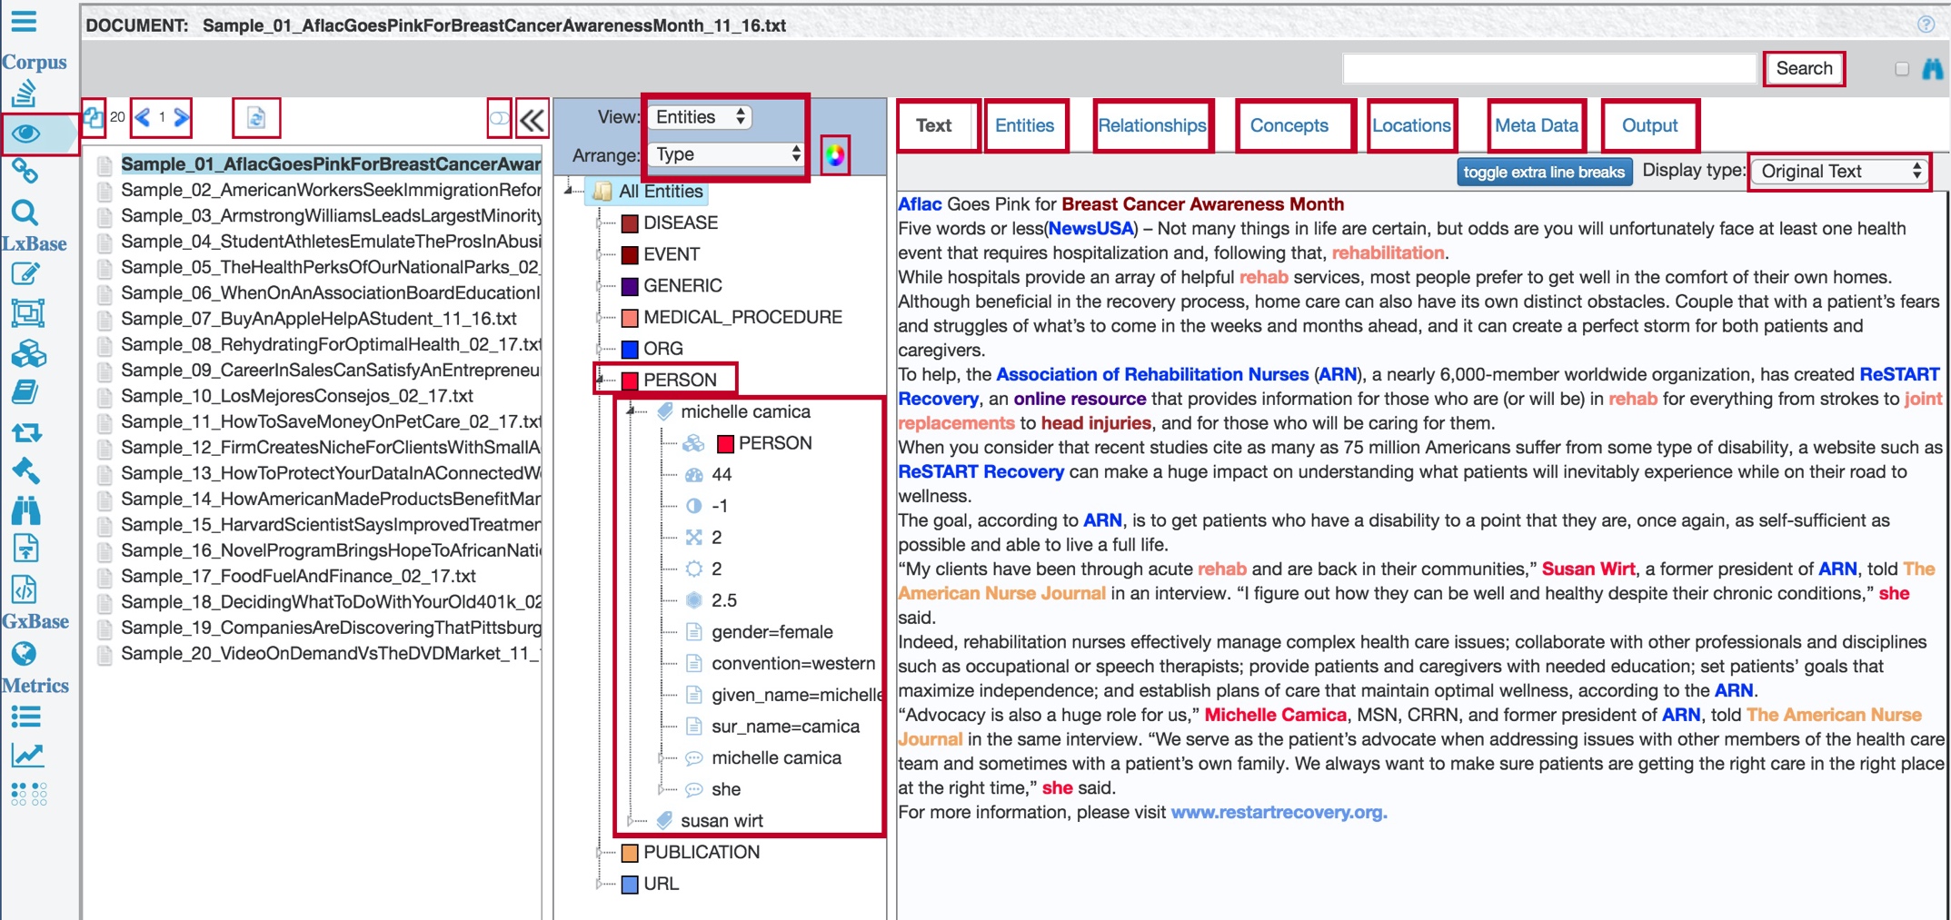The image size is (1951, 920).
Task: Change Display type from Original Text
Action: pos(1837,171)
